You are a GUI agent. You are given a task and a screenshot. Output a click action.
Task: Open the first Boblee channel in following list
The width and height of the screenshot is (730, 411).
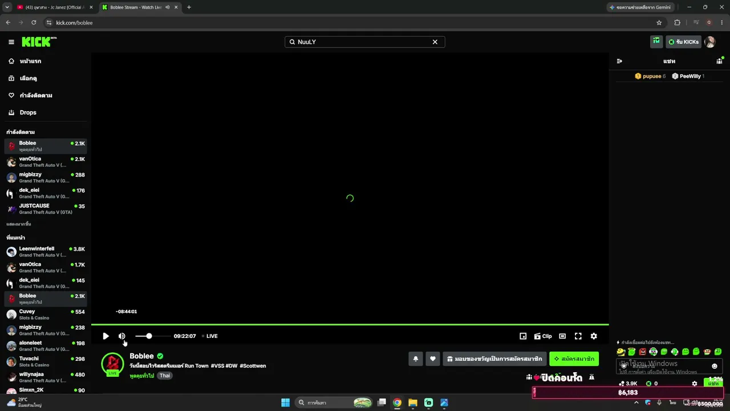(46, 146)
